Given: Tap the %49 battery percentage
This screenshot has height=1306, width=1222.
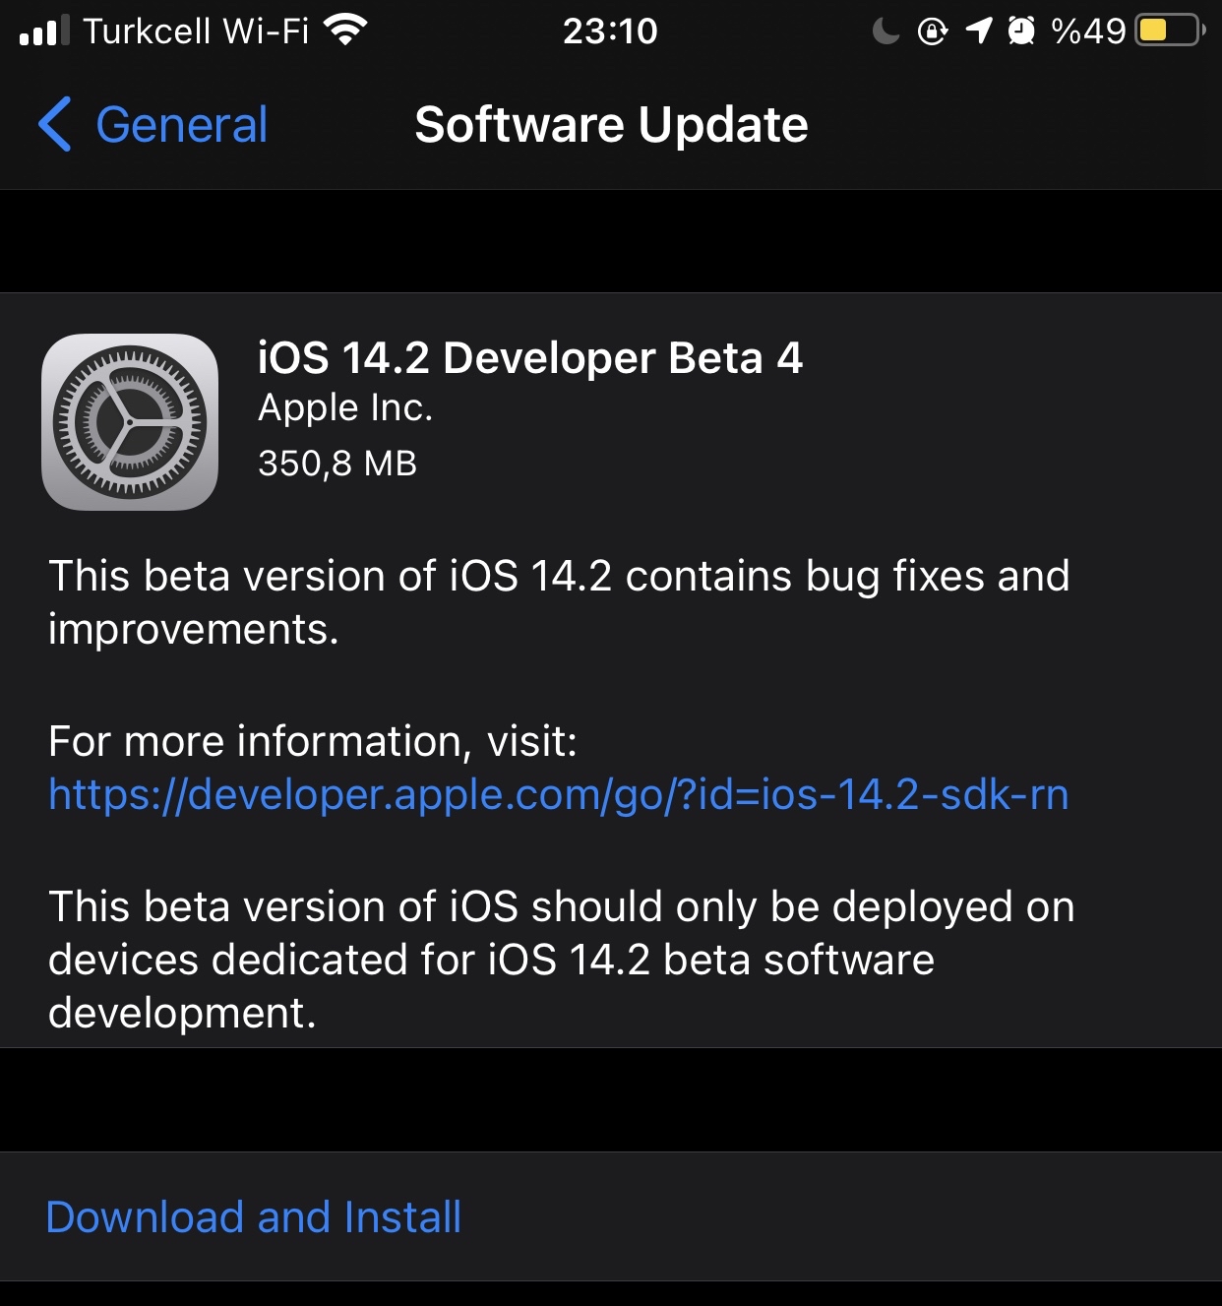Looking at the screenshot, I should click(x=1088, y=31).
